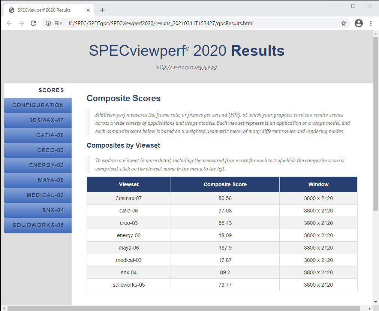Viewport: 379px width, 311px height.
Task: Click the 17.87 composite score
Action: 225,260
